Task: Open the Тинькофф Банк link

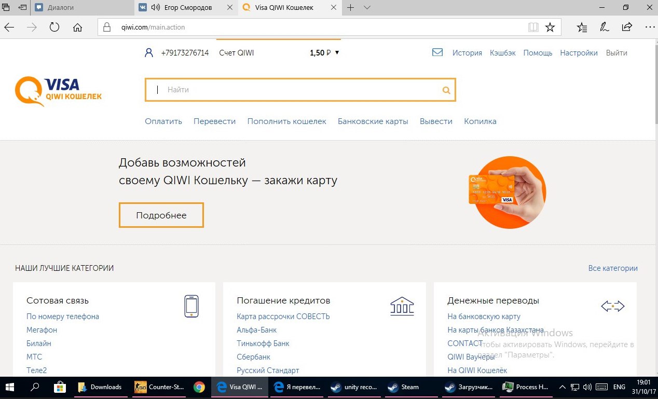Action: pyautogui.click(x=263, y=343)
